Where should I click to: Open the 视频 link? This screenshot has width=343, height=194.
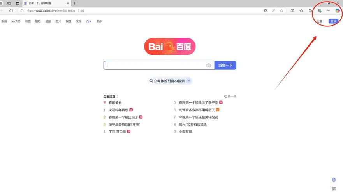pos(48,21)
